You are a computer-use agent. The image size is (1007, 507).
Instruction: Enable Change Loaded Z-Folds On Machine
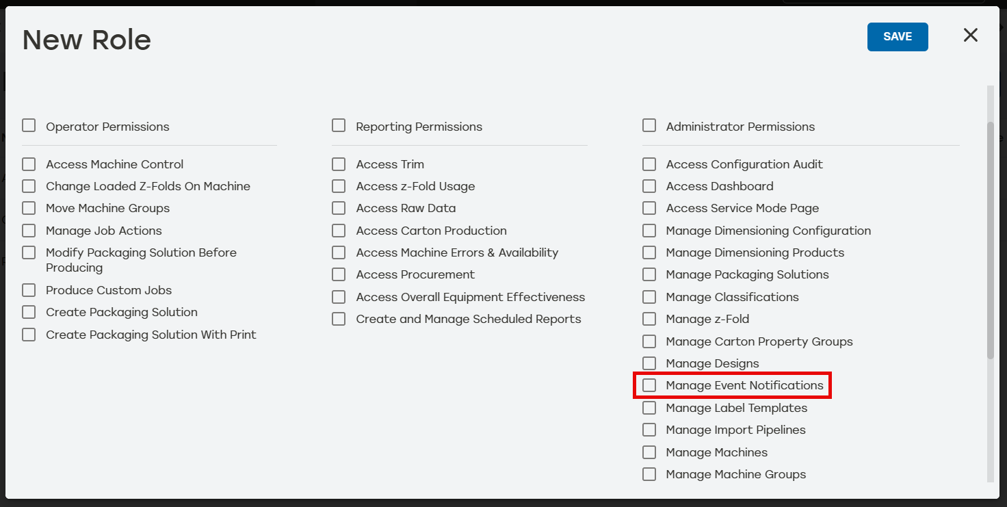pyautogui.click(x=29, y=186)
